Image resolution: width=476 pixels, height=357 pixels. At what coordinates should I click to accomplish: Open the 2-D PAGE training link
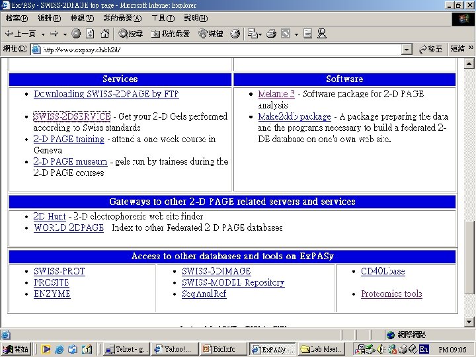coord(69,139)
